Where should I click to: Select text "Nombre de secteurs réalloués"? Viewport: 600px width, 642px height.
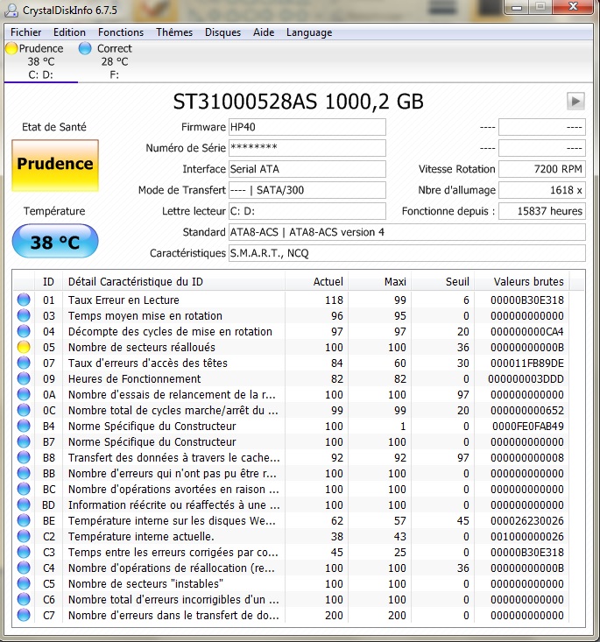[141, 347]
